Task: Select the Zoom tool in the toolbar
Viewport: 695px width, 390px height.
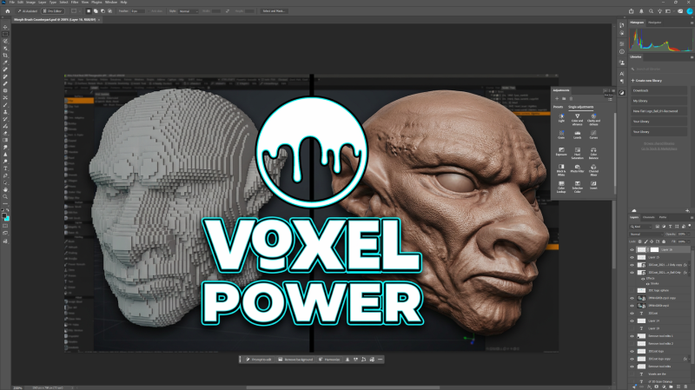Action: [x=5, y=197]
